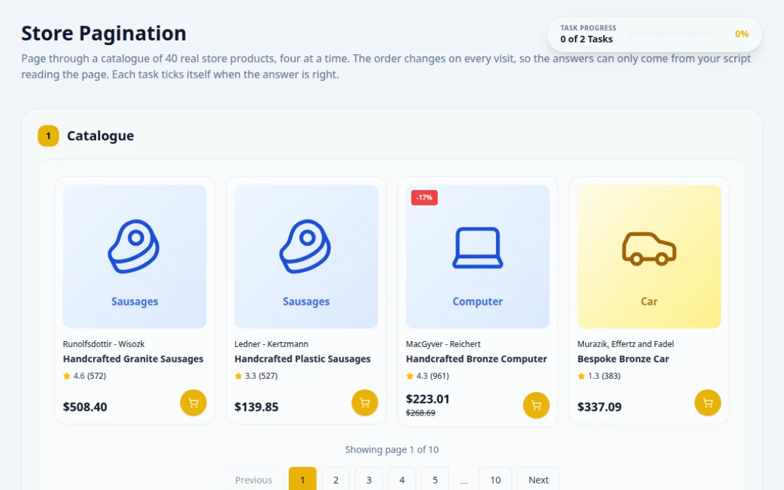
Task: Click the Previous page button
Action: click(x=253, y=480)
